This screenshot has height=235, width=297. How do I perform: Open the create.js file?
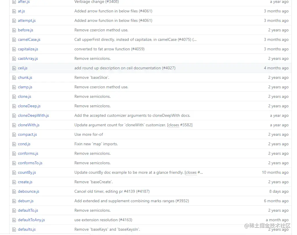click(x=25, y=182)
